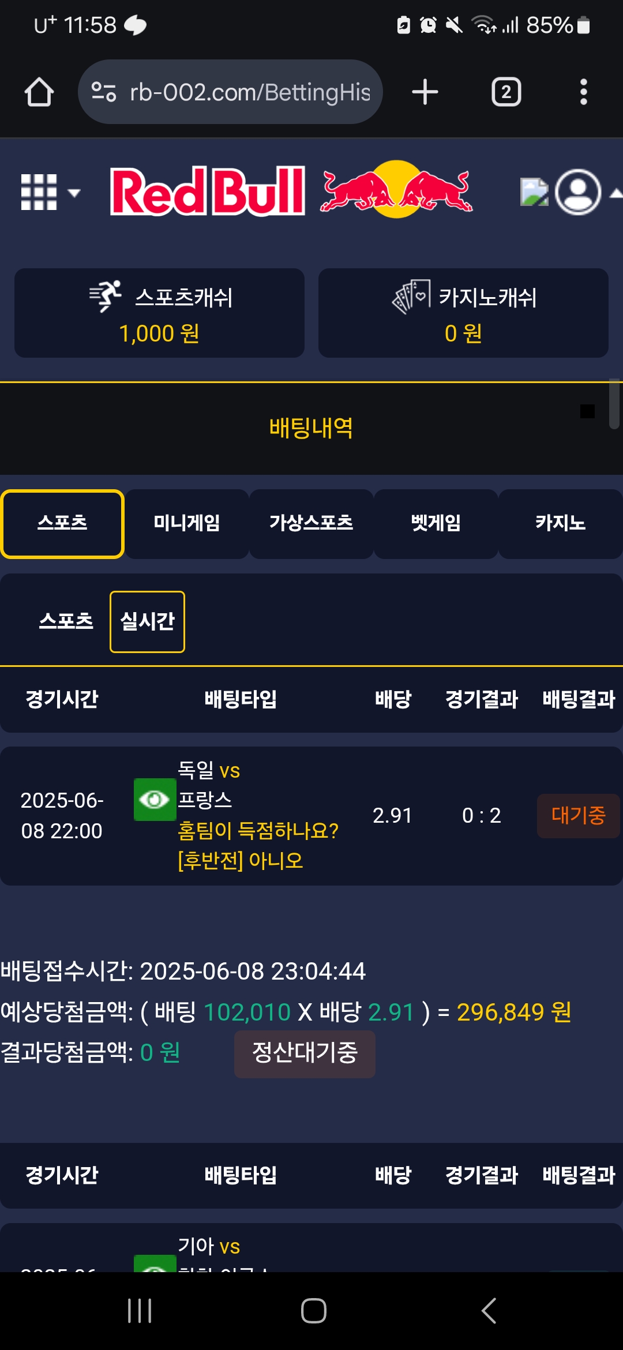Click the Red Bull logo

click(x=292, y=190)
